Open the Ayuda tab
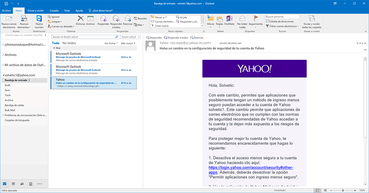The height and width of the screenshot is (193, 369). pos(79,11)
